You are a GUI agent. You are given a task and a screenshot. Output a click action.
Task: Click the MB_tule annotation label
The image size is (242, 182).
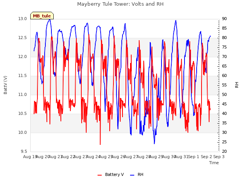point(42,16)
